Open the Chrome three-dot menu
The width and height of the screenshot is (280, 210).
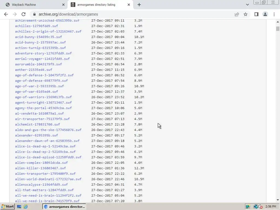[x=274, y=14]
